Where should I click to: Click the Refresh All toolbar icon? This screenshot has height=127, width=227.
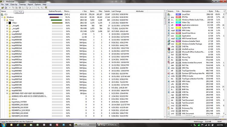point(6,8)
